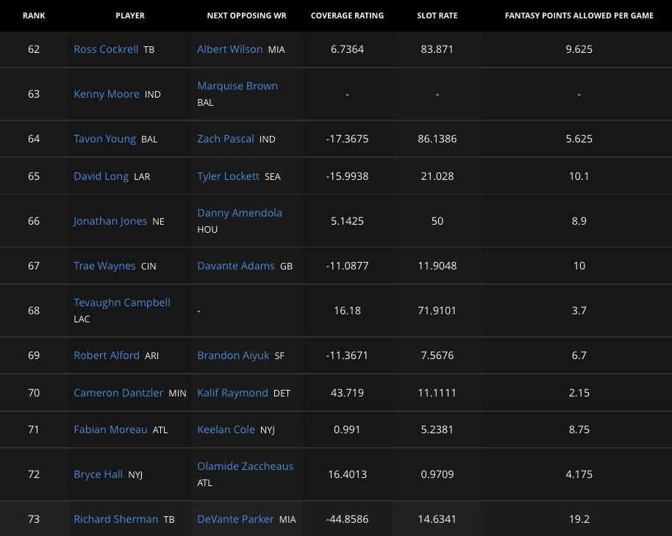Viewport: 672px width, 536px height.
Task: Click Robert Alford player name
Action: (x=107, y=355)
